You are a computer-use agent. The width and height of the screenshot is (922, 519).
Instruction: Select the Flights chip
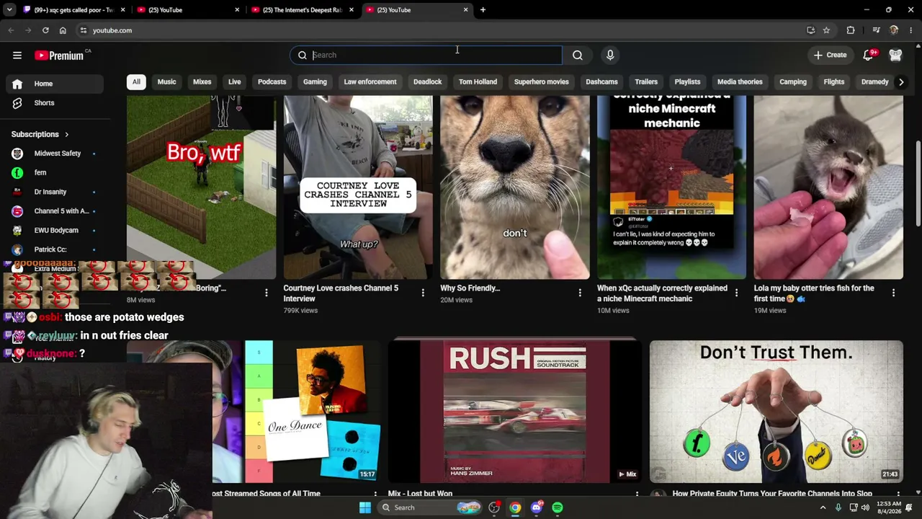(833, 81)
